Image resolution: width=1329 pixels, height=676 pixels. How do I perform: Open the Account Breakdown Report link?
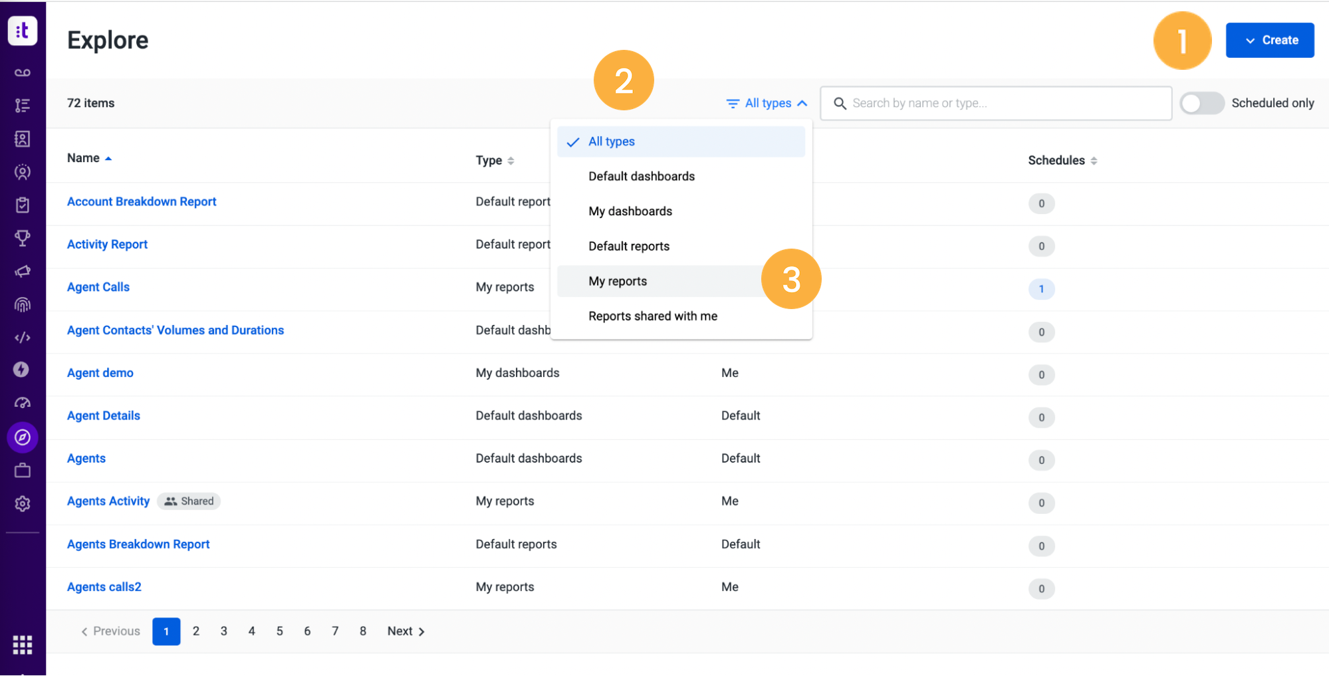point(142,201)
